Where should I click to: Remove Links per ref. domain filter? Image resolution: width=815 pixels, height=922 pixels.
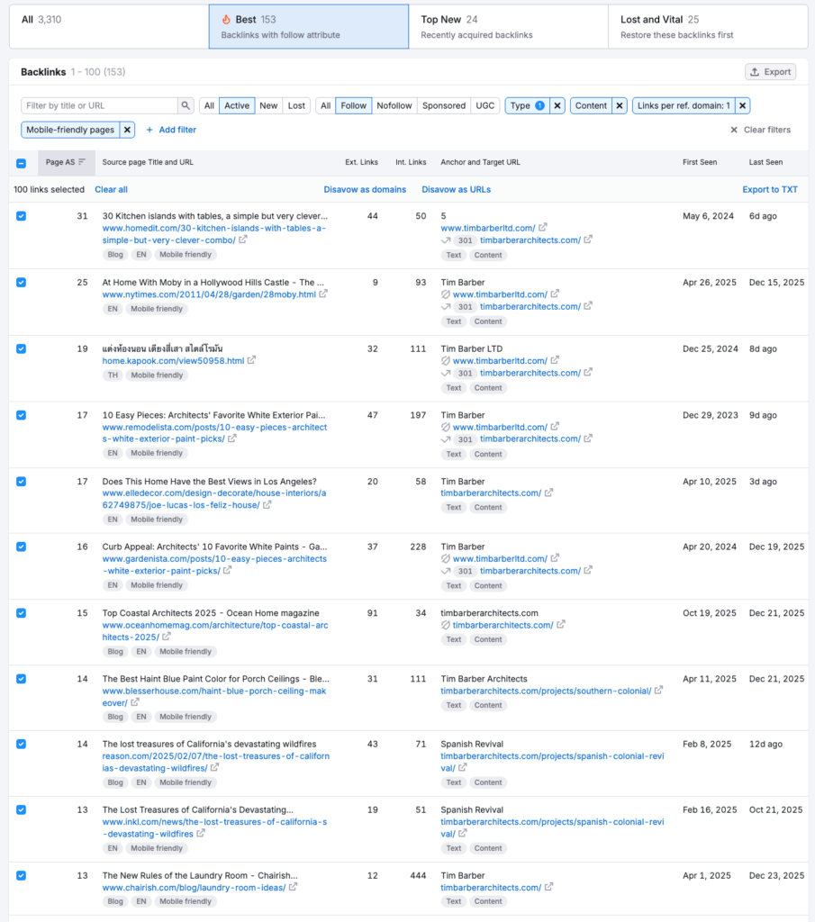(x=742, y=105)
